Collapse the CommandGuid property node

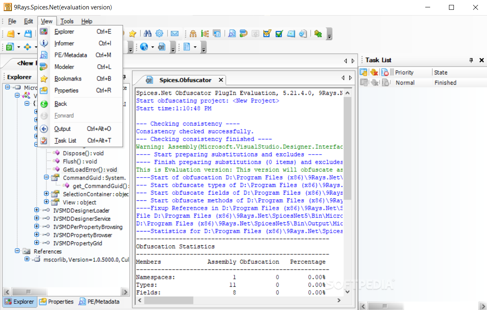point(46,177)
